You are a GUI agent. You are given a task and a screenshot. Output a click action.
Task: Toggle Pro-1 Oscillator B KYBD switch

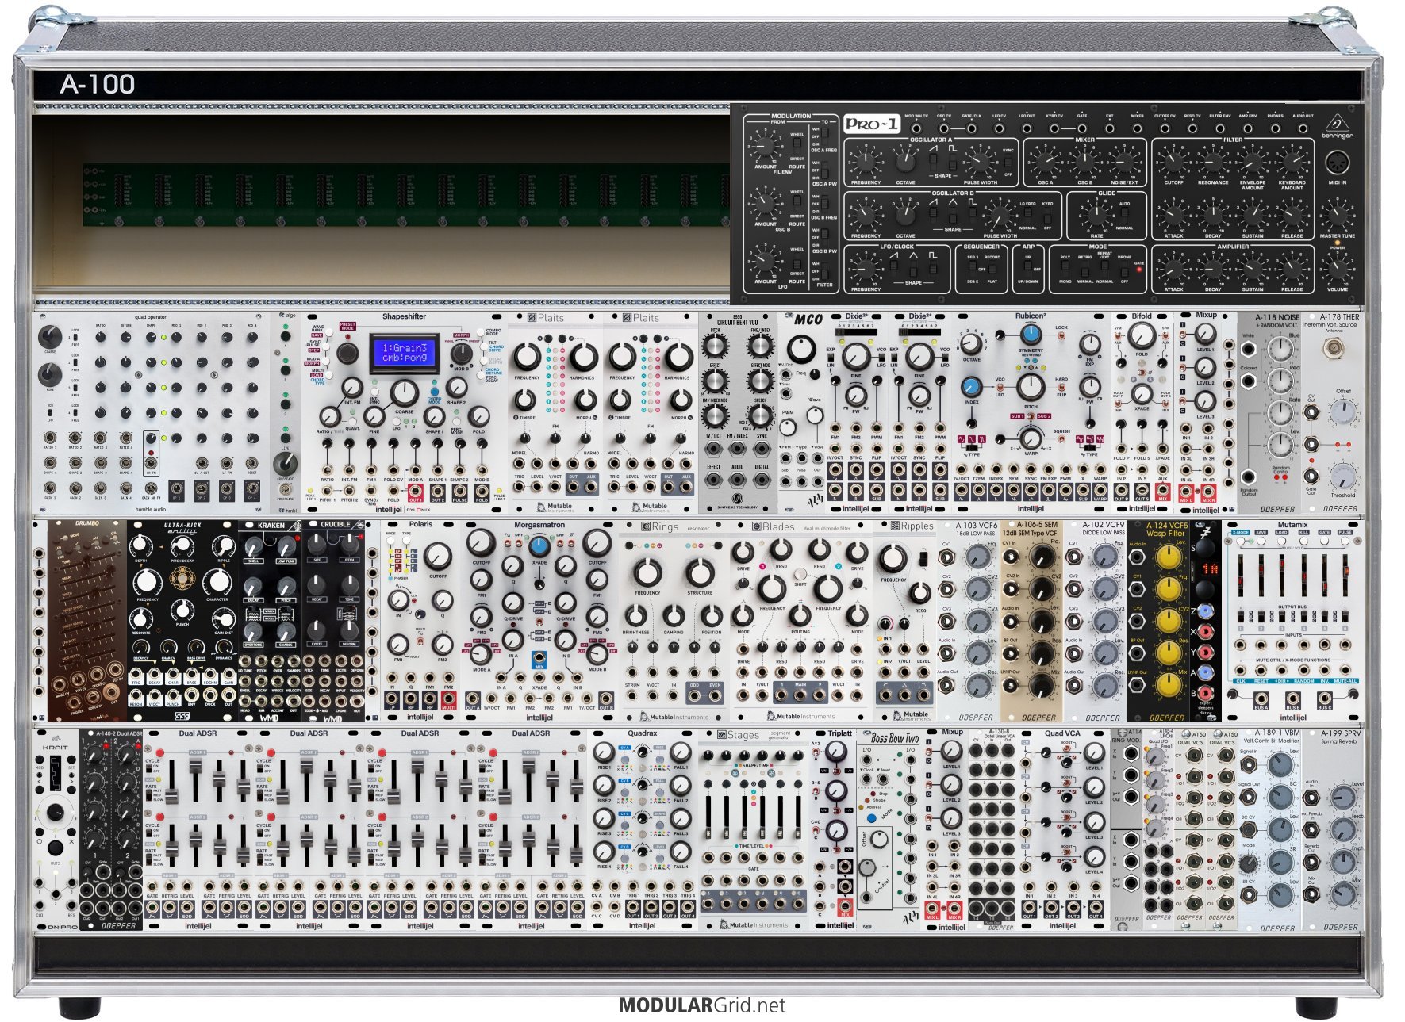(x=1047, y=216)
